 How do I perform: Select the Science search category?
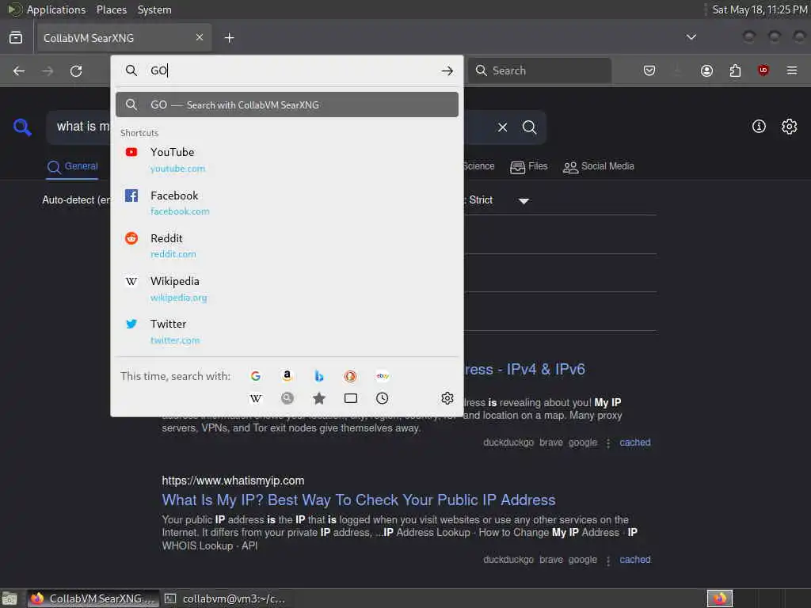(x=479, y=166)
